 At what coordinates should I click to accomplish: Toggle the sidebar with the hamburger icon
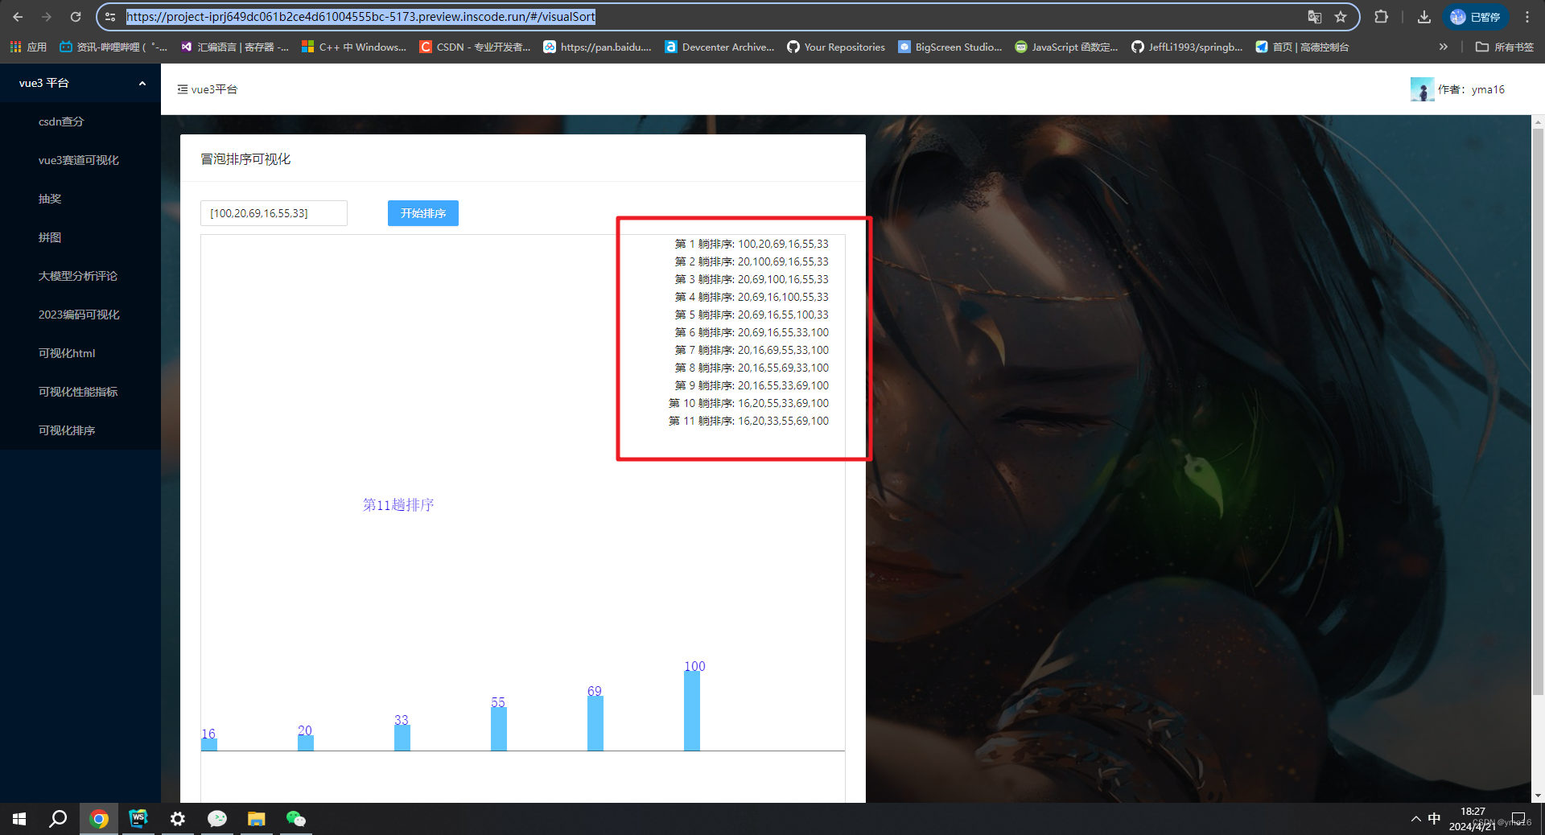[x=183, y=89]
